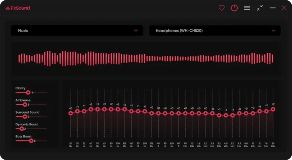Click the 1.0 kHz equalizer band node

pos(185,113)
